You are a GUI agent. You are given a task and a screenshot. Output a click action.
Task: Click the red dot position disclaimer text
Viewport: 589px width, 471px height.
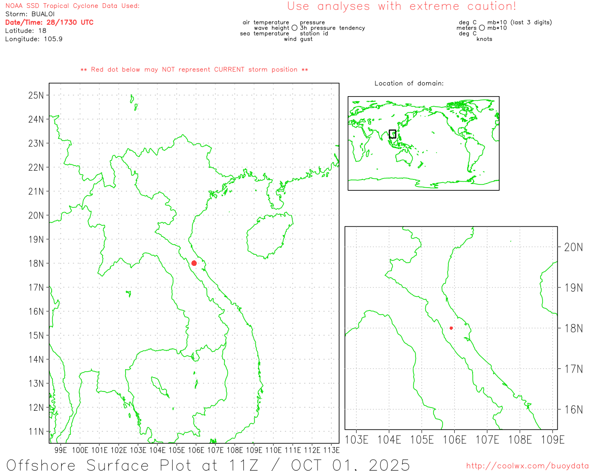194,70
